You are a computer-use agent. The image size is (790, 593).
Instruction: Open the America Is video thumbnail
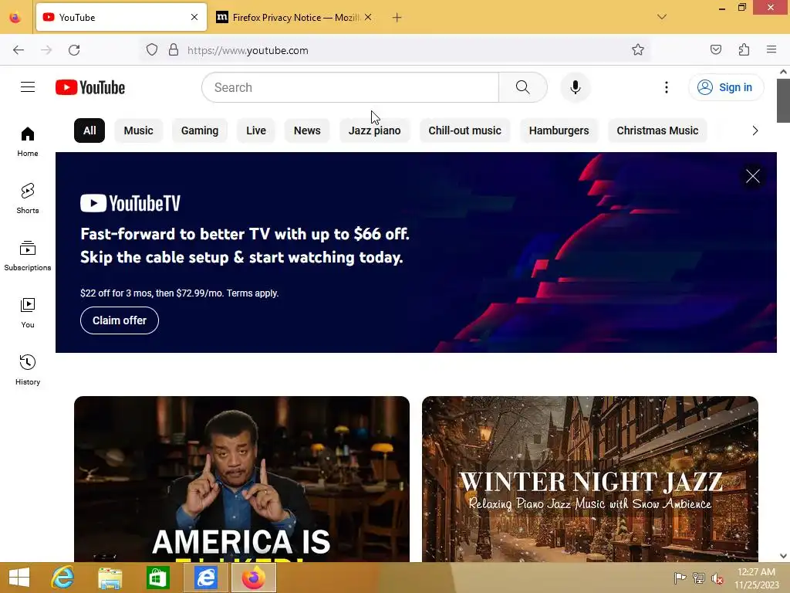241,479
